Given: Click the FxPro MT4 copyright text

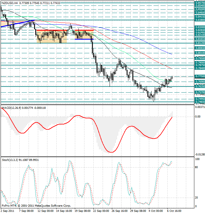Looking at the screenshot, I should 36,206.
